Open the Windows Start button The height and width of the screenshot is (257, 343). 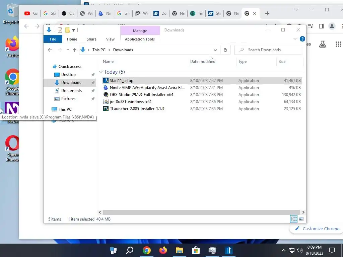point(113,250)
